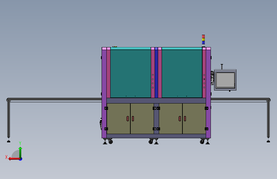Screen dimensions: 277x179
Task: Select the right cyan top cover strip
Action: tap(182, 48)
